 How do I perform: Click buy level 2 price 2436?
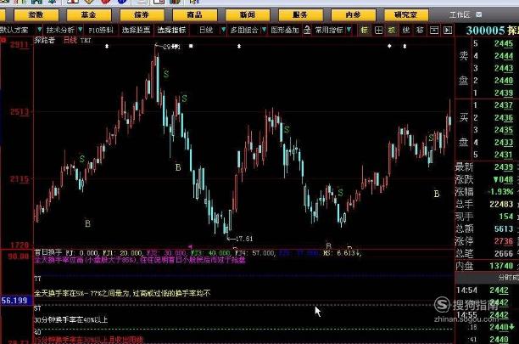504,118
